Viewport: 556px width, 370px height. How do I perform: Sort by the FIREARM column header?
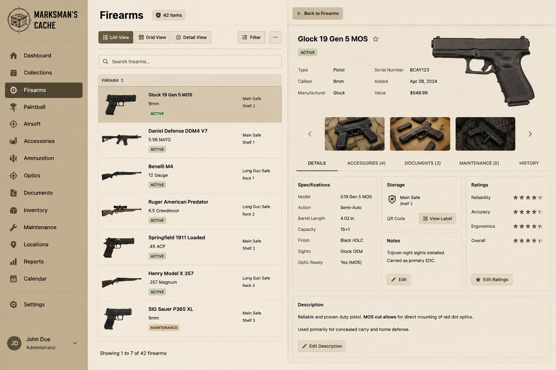pos(113,81)
